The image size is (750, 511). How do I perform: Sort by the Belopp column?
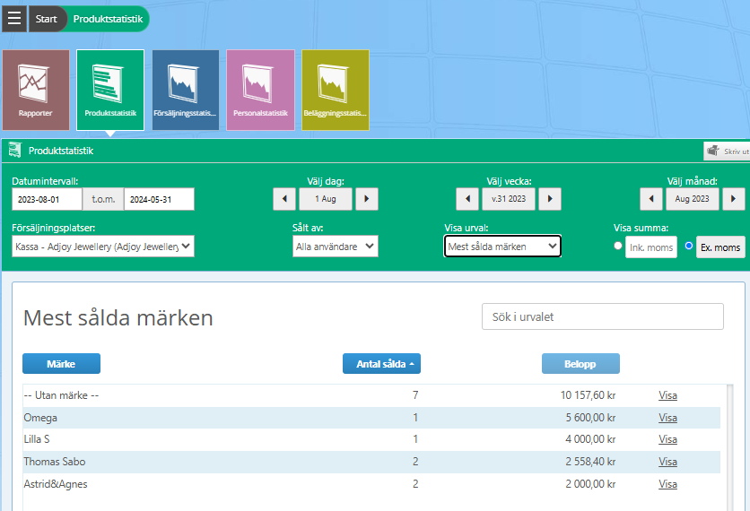coord(580,364)
